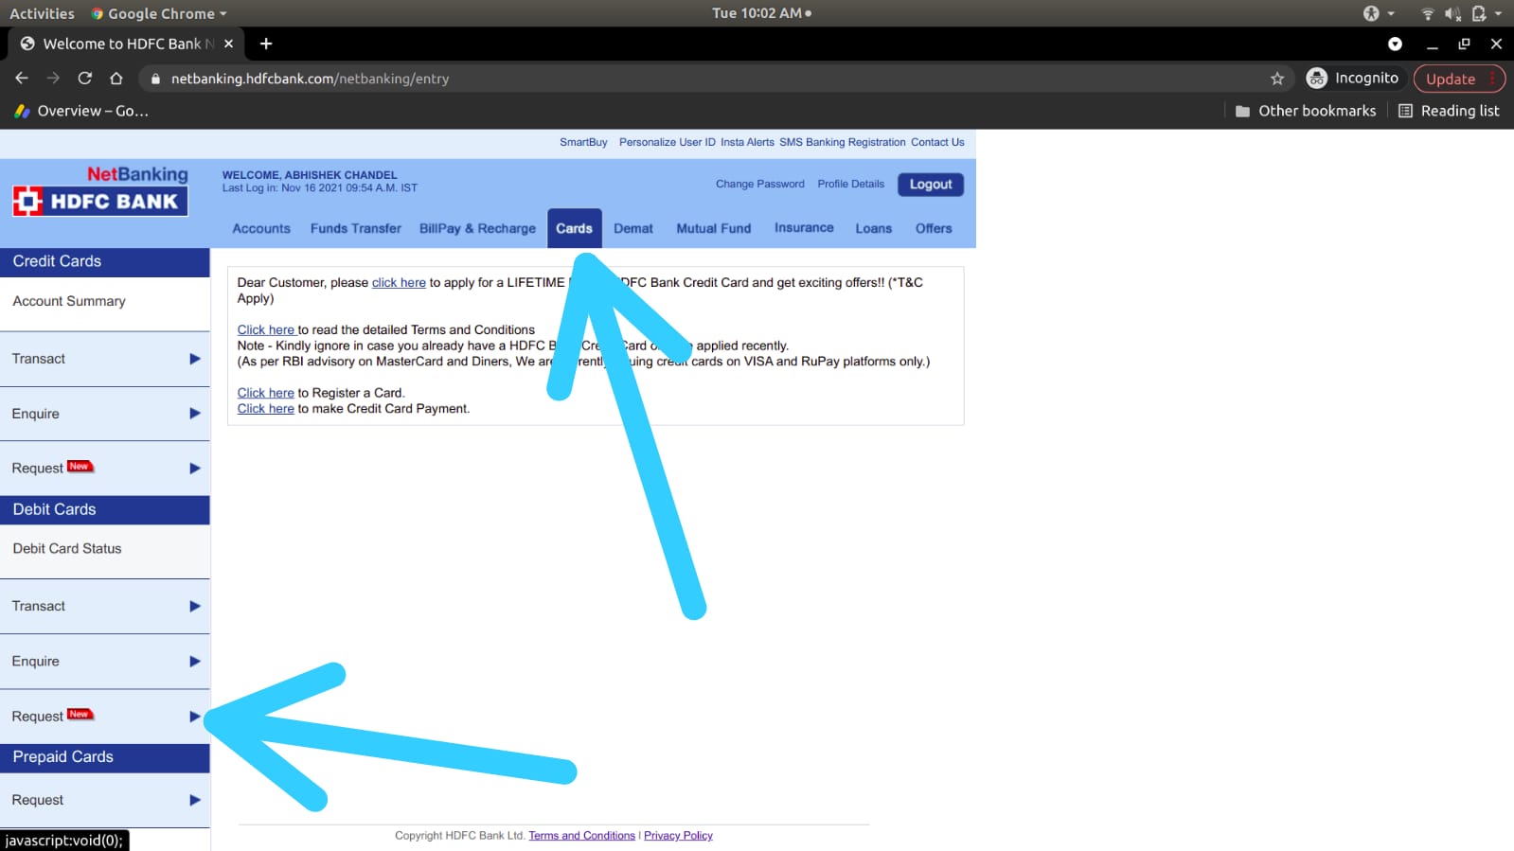Click the system menu dropdown arrow
This screenshot has width=1514, height=851.
click(x=1498, y=13)
